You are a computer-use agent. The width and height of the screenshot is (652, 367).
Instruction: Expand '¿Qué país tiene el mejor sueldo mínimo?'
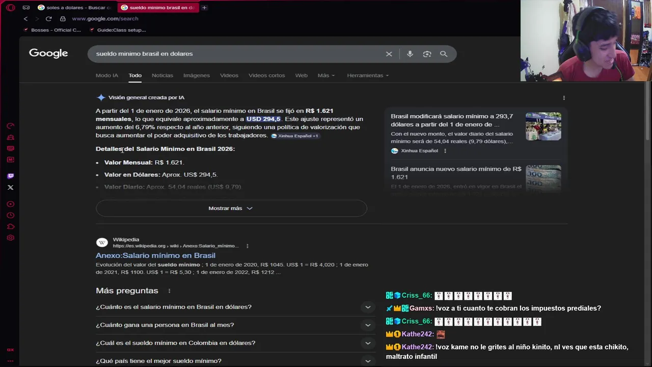[x=235, y=361]
